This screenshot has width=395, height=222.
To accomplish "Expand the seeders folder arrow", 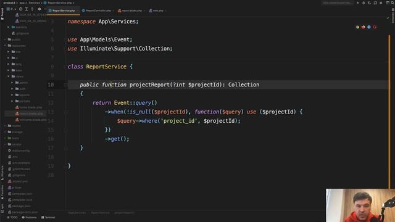I will (8, 27).
